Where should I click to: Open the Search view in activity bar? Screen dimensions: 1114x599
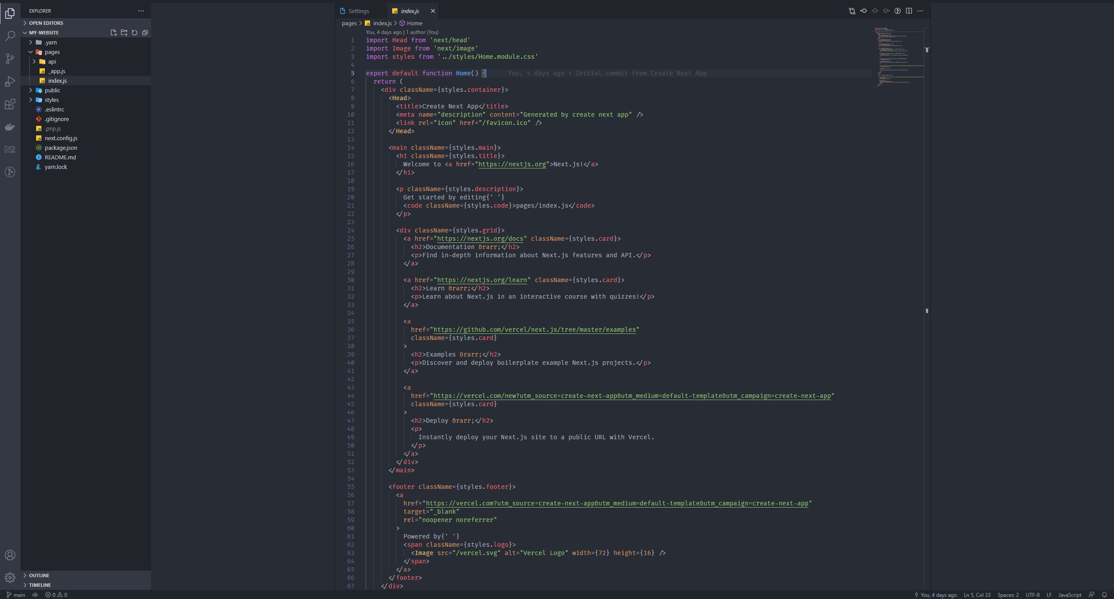[10, 36]
